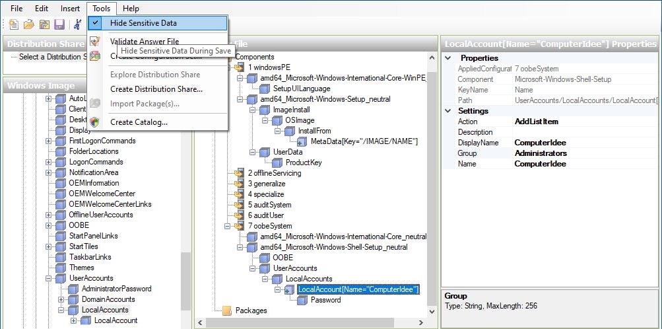The image size is (662, 329).
Task: Click the folder icon of 3 generalize
Action: (x=240, y=184)
